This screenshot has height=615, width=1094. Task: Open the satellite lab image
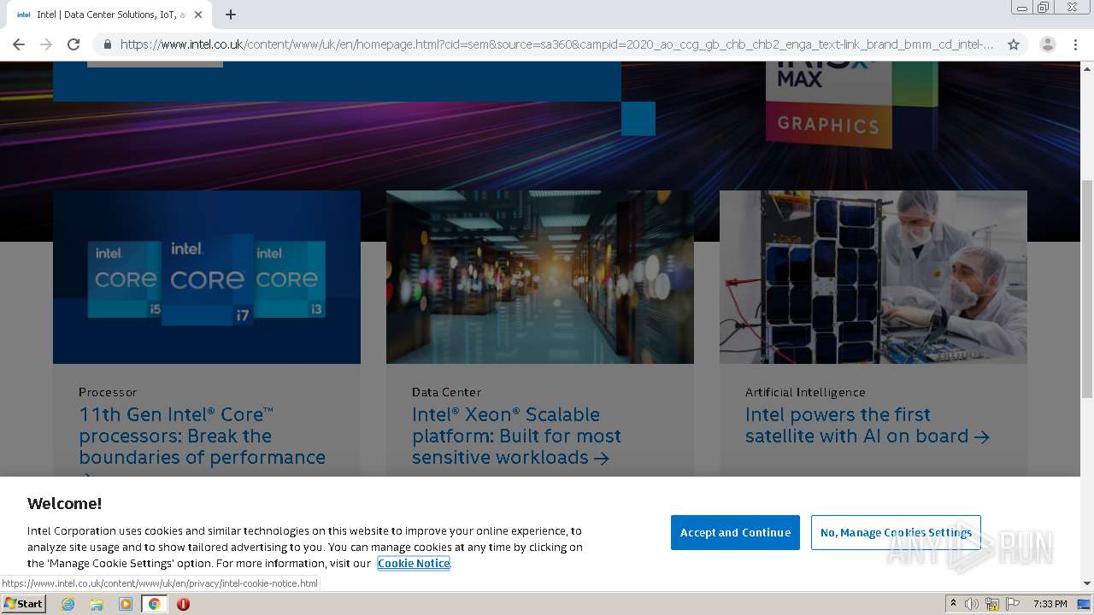coord(873,277)
